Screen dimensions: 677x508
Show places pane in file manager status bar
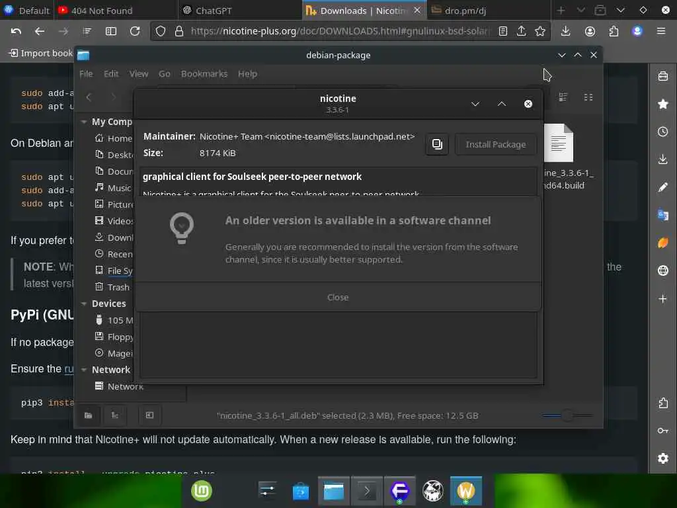pos(89,415)
